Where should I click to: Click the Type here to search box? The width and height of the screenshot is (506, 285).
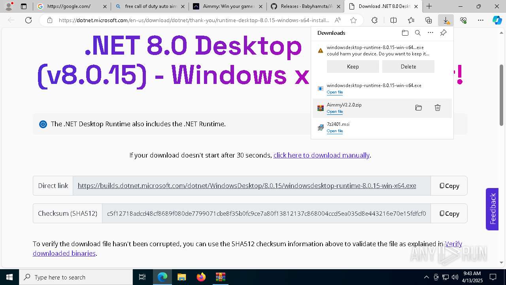76,277
